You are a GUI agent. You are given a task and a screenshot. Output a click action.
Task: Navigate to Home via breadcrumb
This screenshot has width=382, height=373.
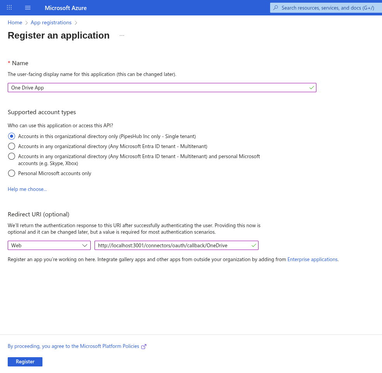[x=15, y=22]
